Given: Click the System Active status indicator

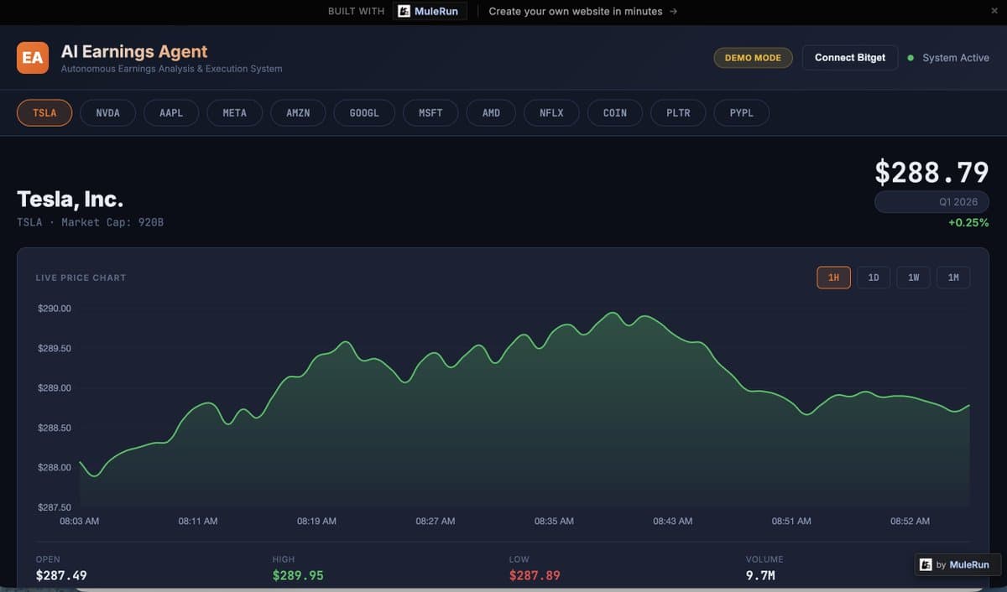Looking at the screenshot, I should pyautogui.click(x=948, y=58).
